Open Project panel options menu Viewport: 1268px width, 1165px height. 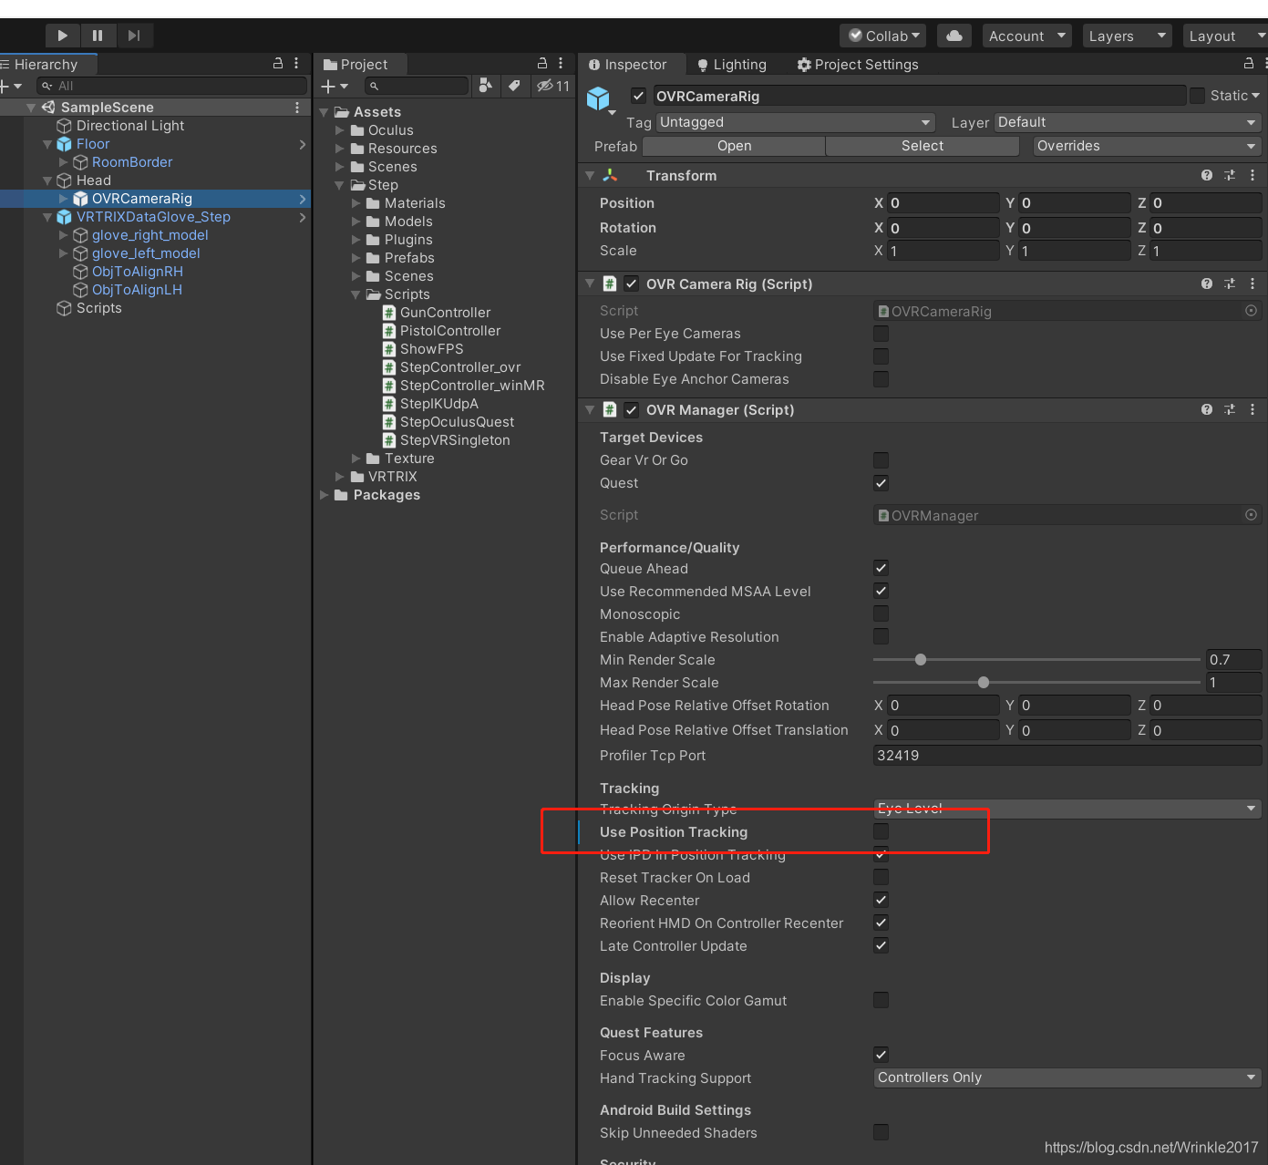coord(561,63)
